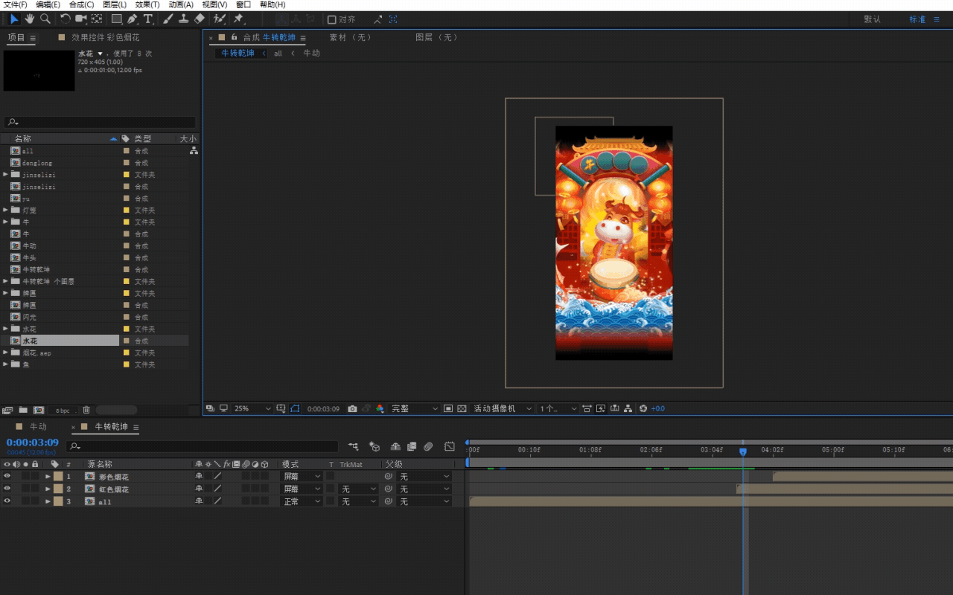953x595 pixels.
Task: Hide the all layer with its eye icon
Action: 7,502
